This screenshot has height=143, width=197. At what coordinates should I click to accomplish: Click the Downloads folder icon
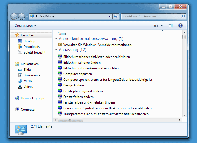coord(20,47)
